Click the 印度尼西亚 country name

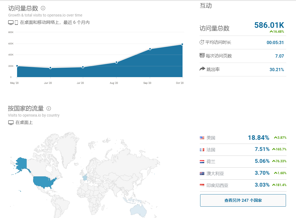[x=217, y=185]
